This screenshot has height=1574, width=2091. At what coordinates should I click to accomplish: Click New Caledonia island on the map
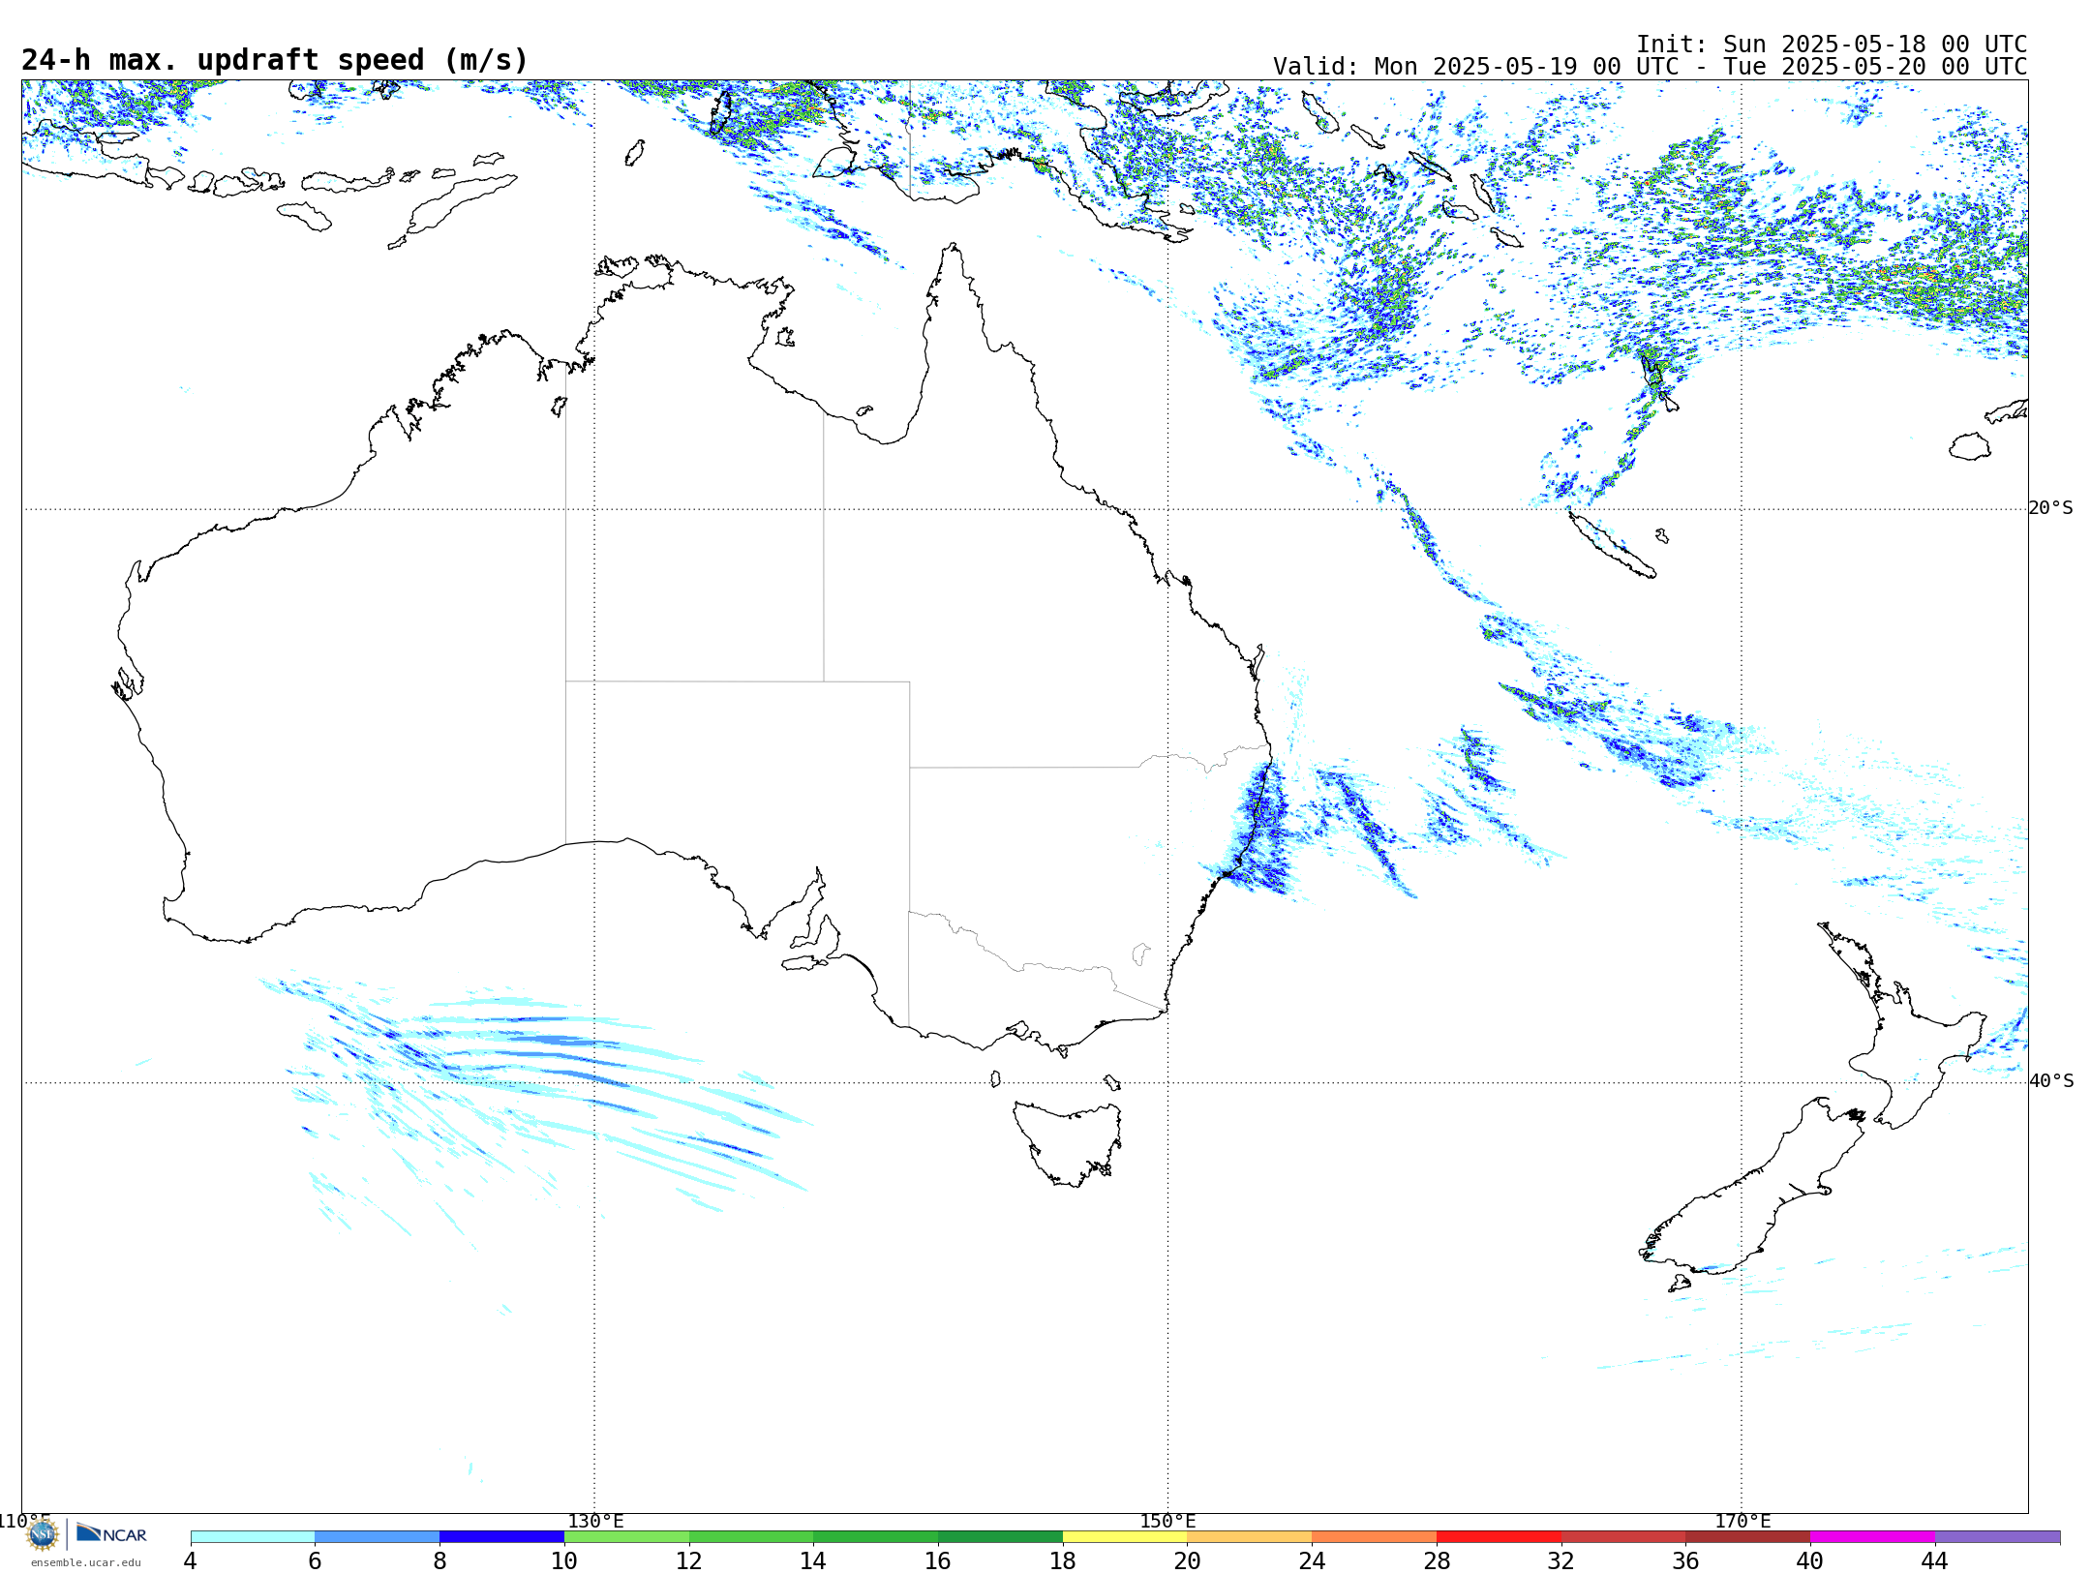pyautogui.click(x=1612, y=545)
